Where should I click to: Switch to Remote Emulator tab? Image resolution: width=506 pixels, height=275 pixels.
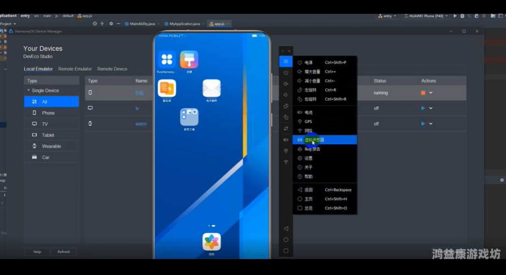(x=75, y=69)
